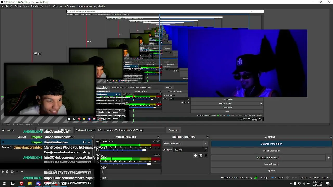This screenshot has width=333, height=187.
Task: Click the 48.00 / 48.00 FPS status
Action: coord(322,178)
